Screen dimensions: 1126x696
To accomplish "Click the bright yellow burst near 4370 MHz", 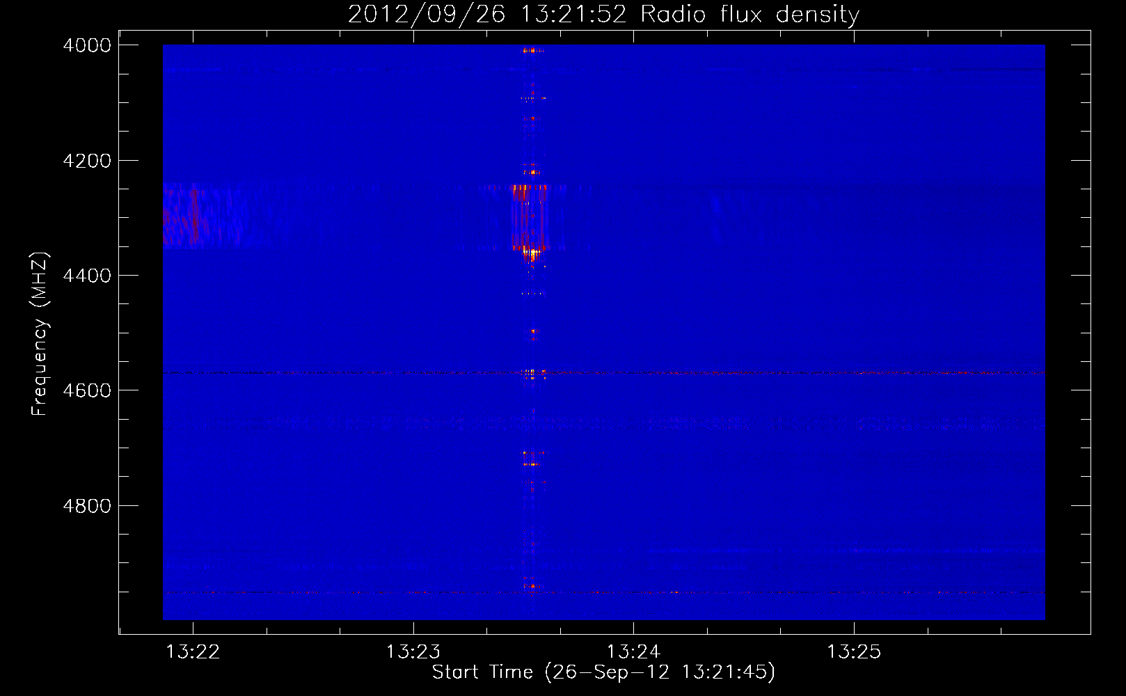I will coord(532,255).
